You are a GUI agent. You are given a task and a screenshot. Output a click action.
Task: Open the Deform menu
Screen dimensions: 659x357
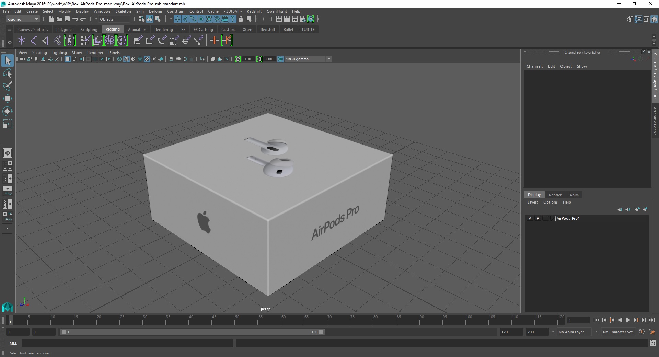155,11
